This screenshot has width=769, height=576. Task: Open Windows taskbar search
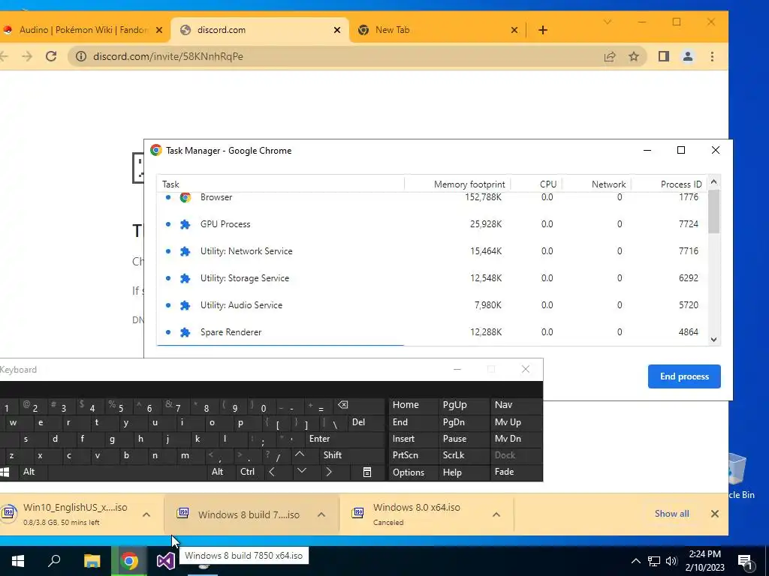(x=54, y=561)
